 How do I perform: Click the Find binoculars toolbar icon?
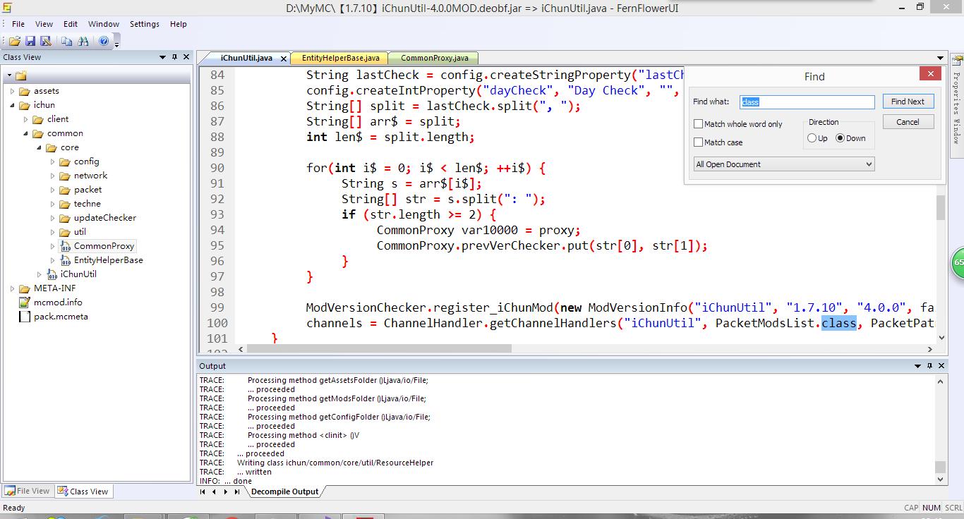pyautogui.click(x=84, y=42)
